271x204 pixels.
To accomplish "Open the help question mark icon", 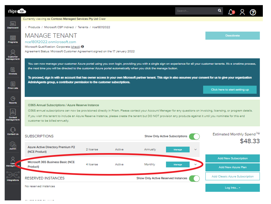I will click(x=253, y=12).
